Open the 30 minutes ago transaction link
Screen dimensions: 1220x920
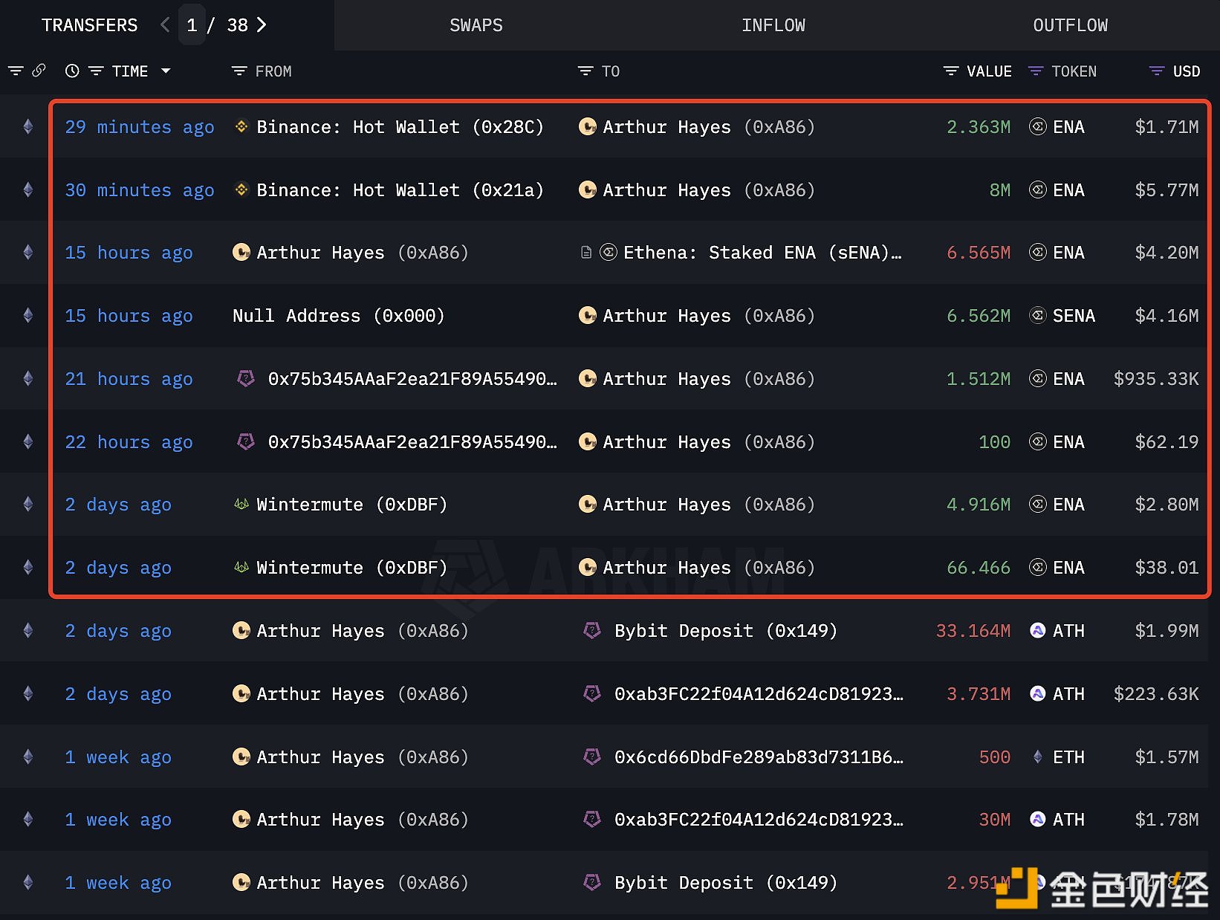pyautogui.click(x=140, y=190)
